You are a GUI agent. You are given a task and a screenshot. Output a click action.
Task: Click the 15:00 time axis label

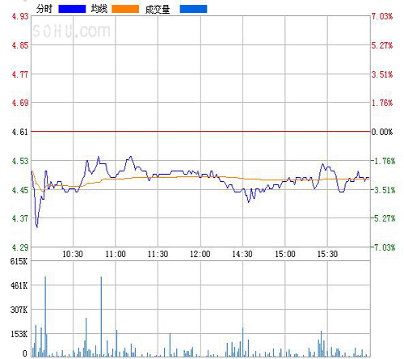point(285,254)
